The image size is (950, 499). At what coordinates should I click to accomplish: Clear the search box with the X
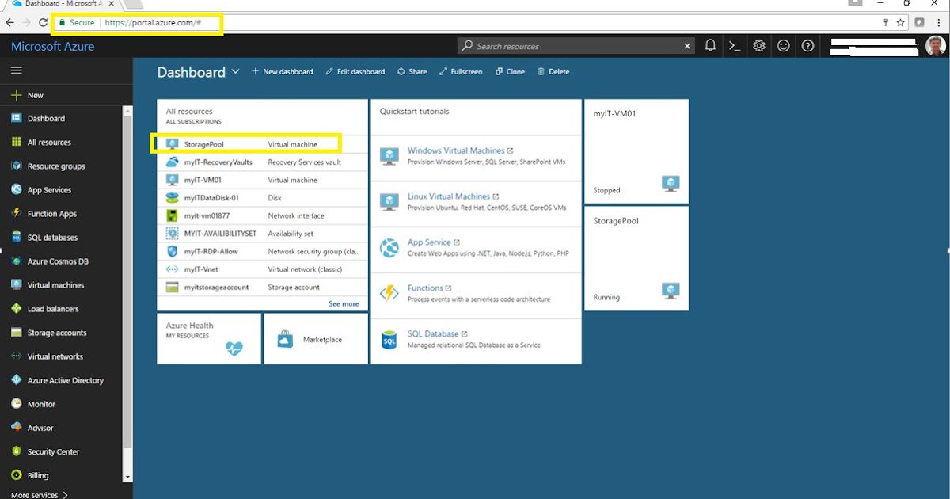[686, 45]
